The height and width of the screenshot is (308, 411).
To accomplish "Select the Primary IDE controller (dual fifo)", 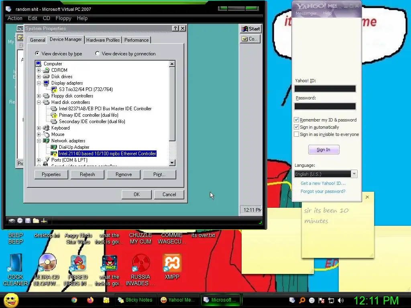I will click(x=89, y=115).
